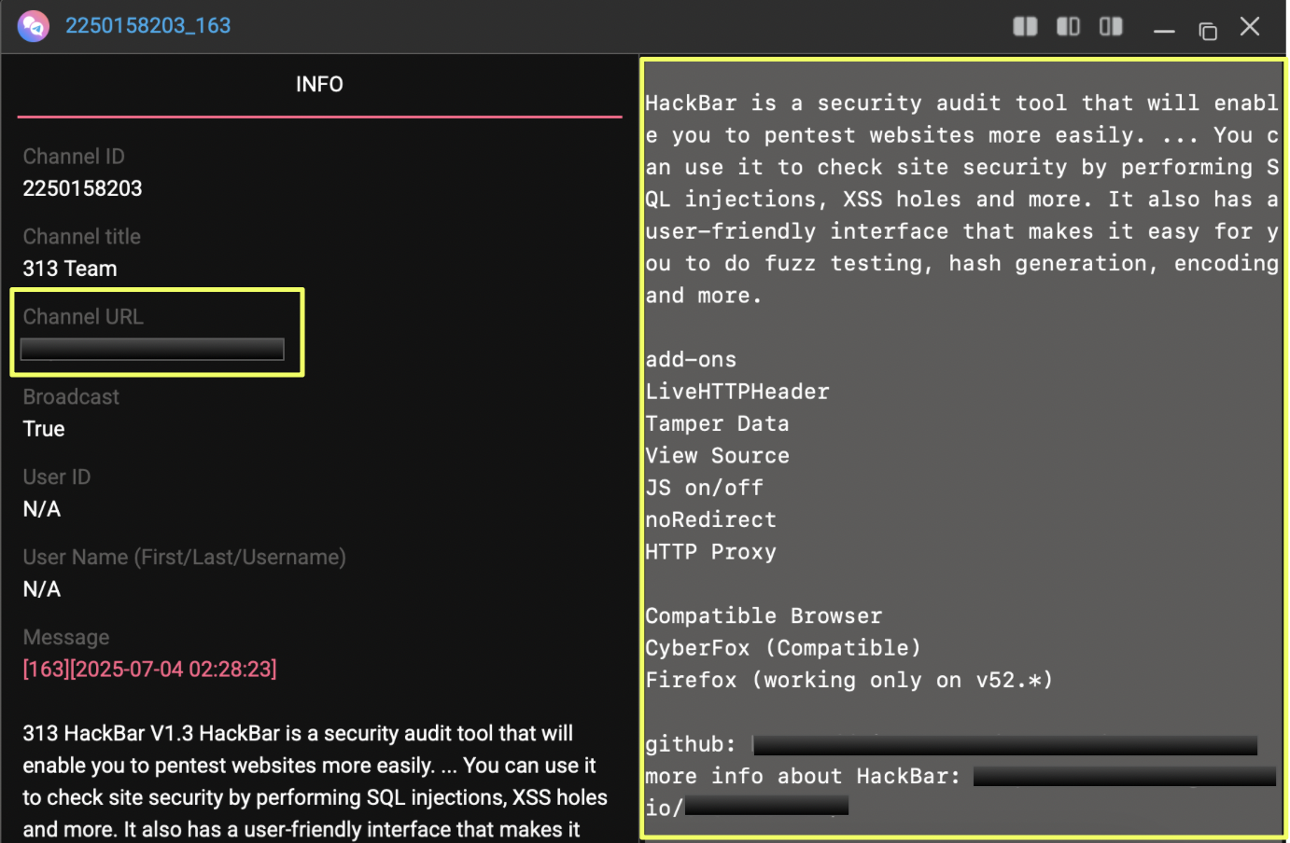Click the window title 2250158203_163

tap(148, 26)
